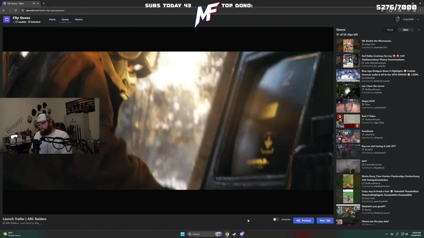Click the channel name 'Adapt Live'
This screenshot has height=238, width=424.
(370, 44)
